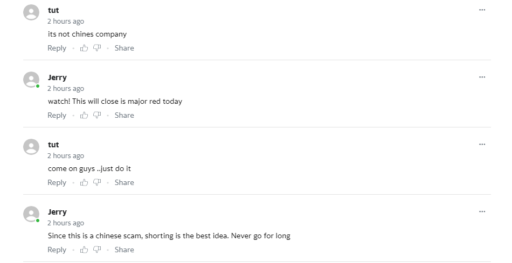This screenshot has height=263, width=512.
Task: Reply to Jerry's "chinese scam" comment
Action: point(57,250)
